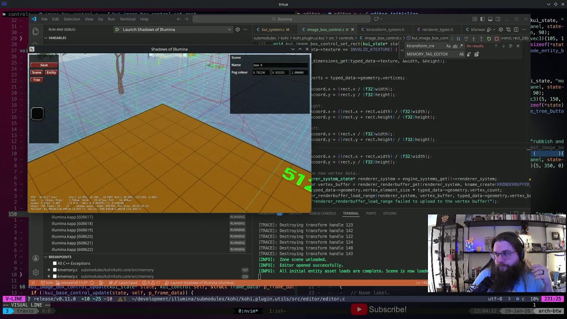Toggle Match Case in find widget
567x319 pixels.
point(448,46)
